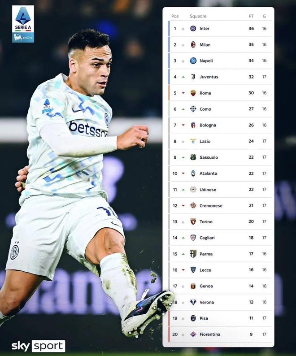The width and height of the screenshot is (296, 356).
Task: Click the Squadre column header
Action: pyautogui.click(x=198, y=16)
